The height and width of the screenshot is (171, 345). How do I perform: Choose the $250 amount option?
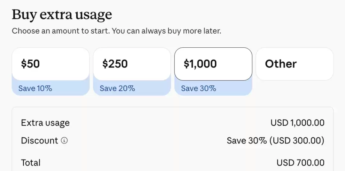(x=132, y=64)
